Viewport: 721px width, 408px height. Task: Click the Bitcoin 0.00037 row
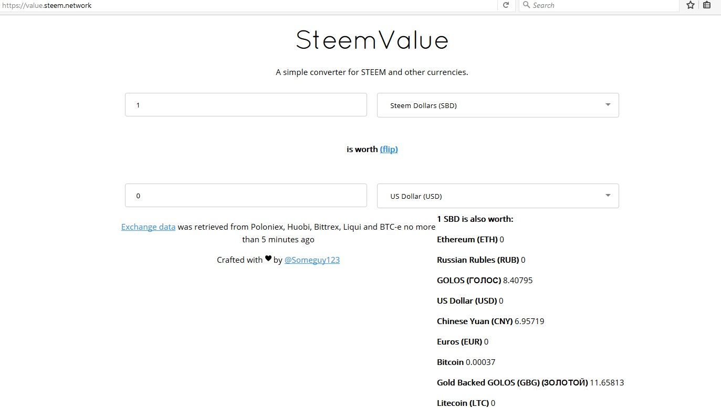466,362
